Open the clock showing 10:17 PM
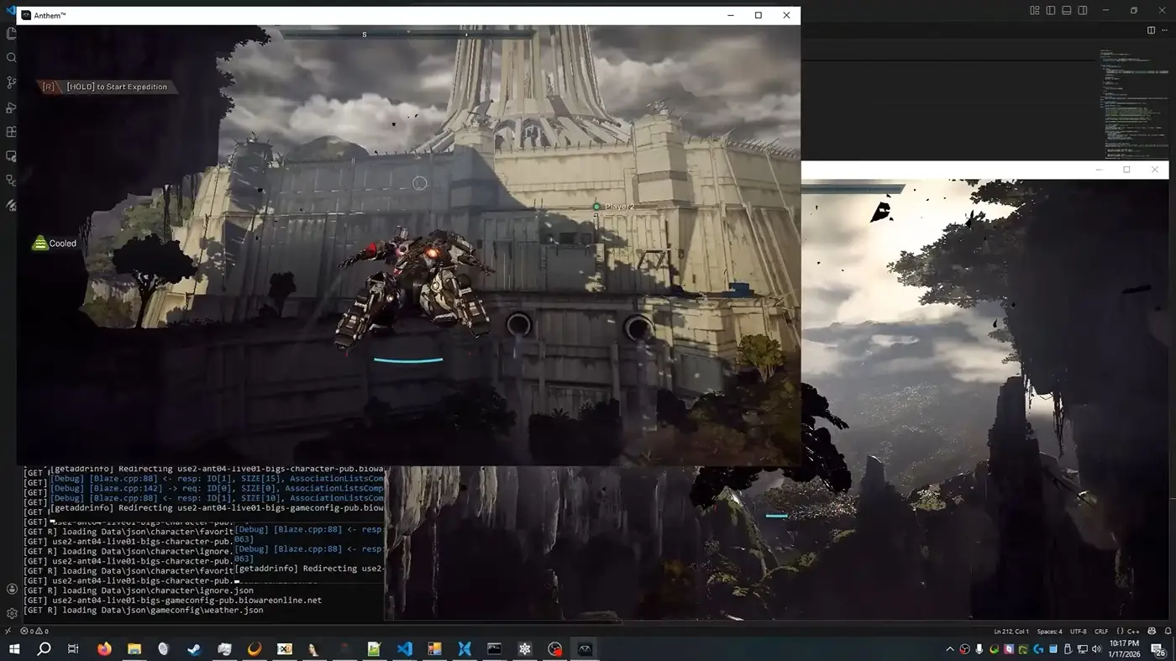The image size is (1176, 661). 1124,649
